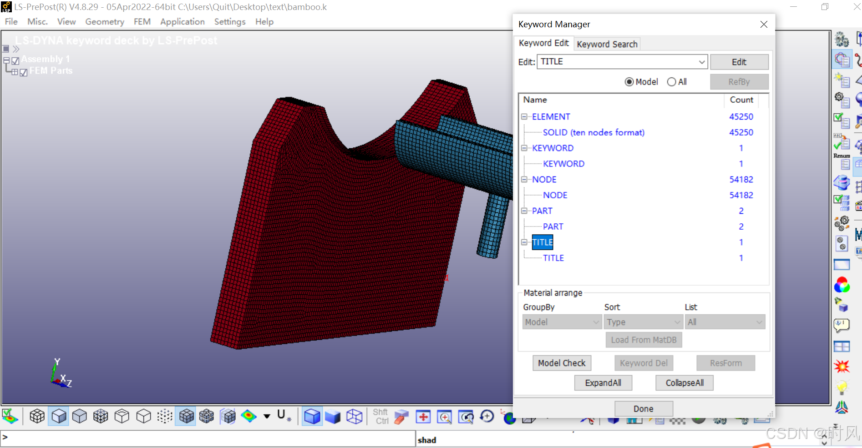Open the List All dropdown
The width and height of the screenshot is (862, 448).
pyautogui.click(x=725, y=322)
